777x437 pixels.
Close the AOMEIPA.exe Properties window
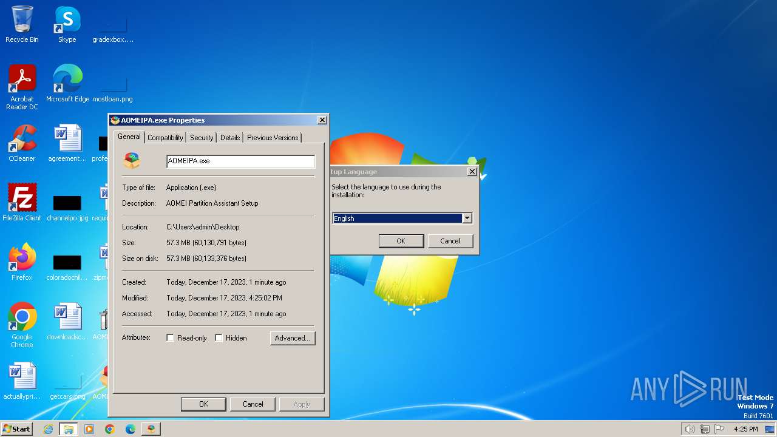click(x=322, y=120)
